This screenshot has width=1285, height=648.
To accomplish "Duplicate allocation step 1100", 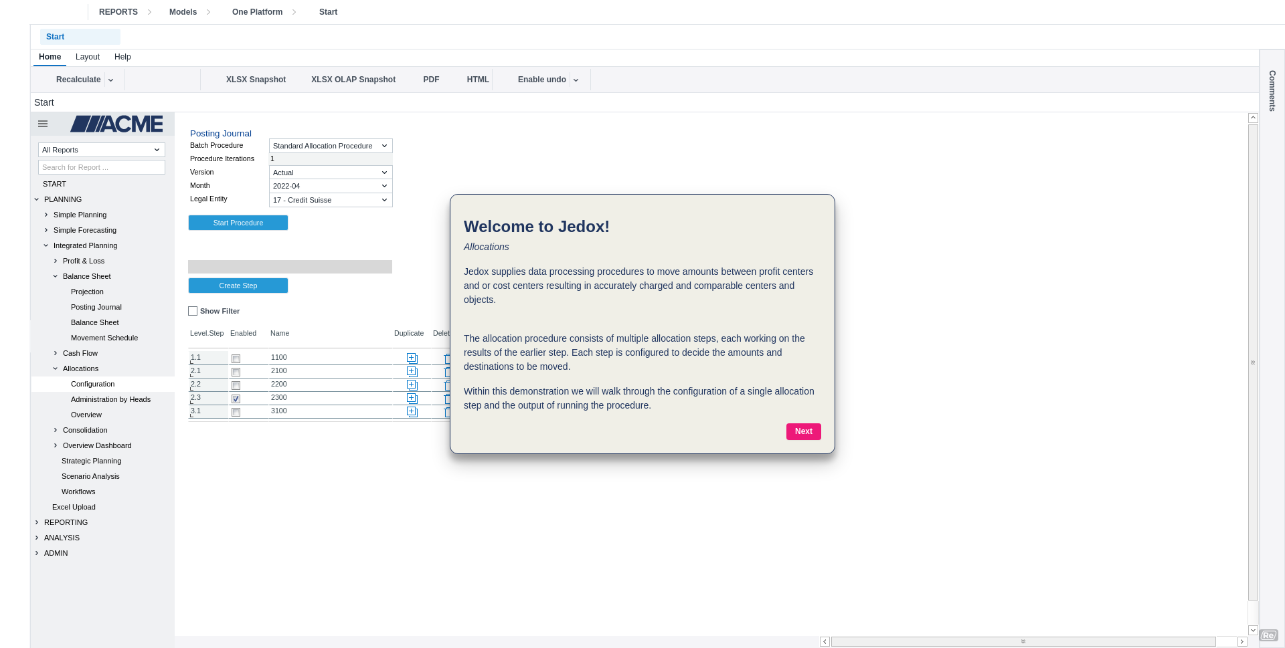I will [412, 358].
